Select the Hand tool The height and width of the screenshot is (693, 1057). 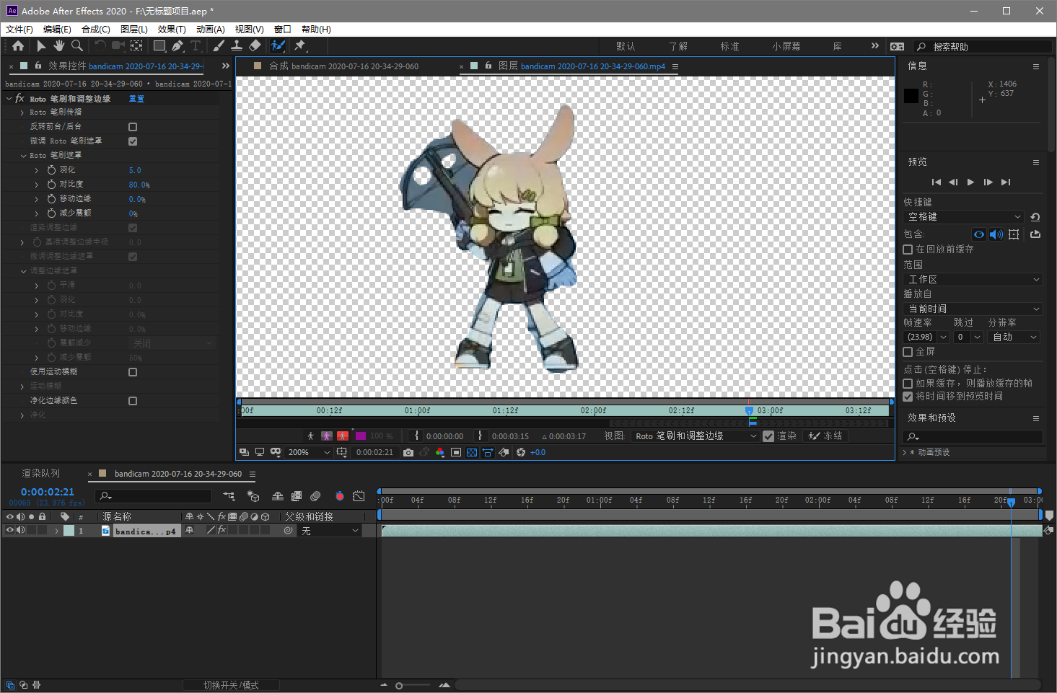[58, 45]
